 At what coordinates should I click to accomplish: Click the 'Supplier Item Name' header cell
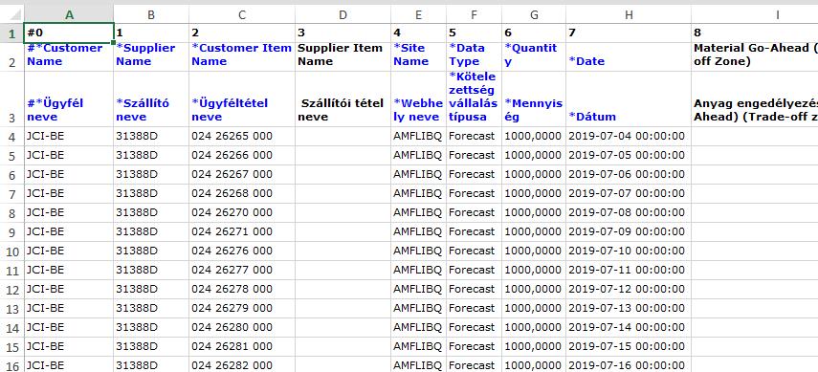tap(343, 56)
